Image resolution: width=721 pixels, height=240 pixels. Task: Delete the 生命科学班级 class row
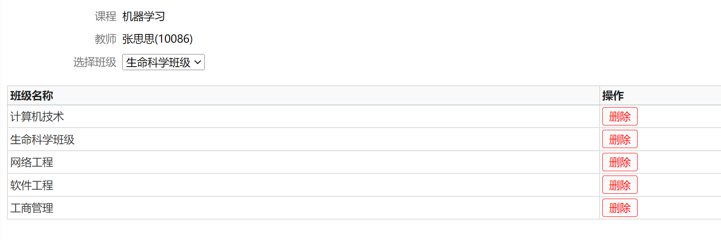(619, 139)
